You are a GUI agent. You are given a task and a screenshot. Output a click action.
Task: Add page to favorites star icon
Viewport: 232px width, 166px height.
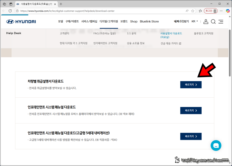193,11
